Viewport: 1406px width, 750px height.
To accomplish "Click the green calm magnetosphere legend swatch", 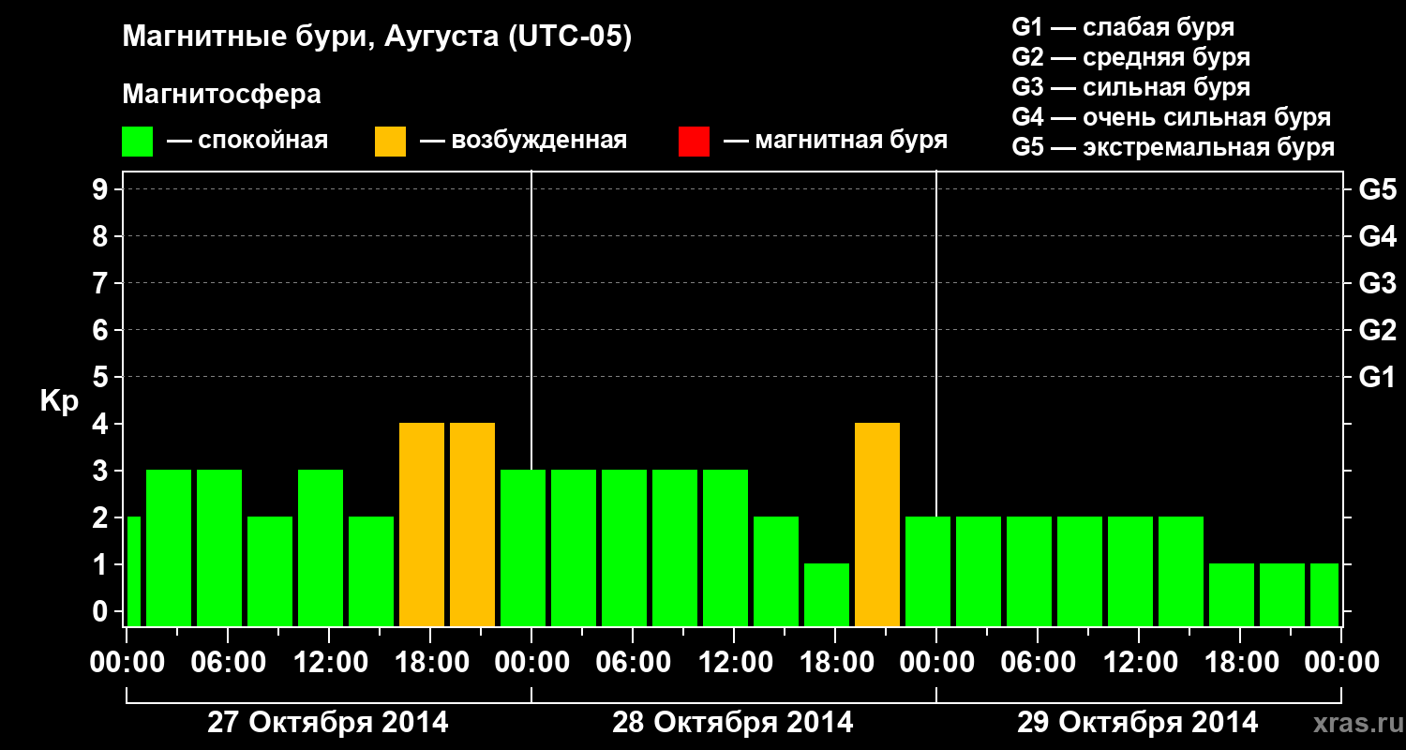I will pos(138,142).
